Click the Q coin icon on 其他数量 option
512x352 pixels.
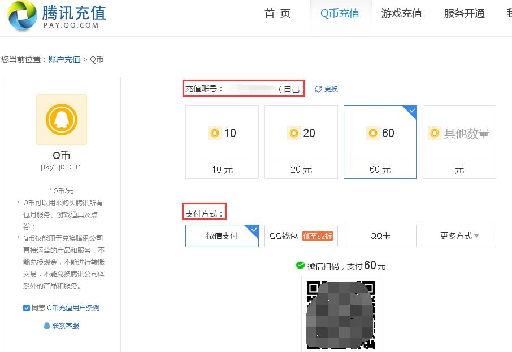click(x=435, y=133)
